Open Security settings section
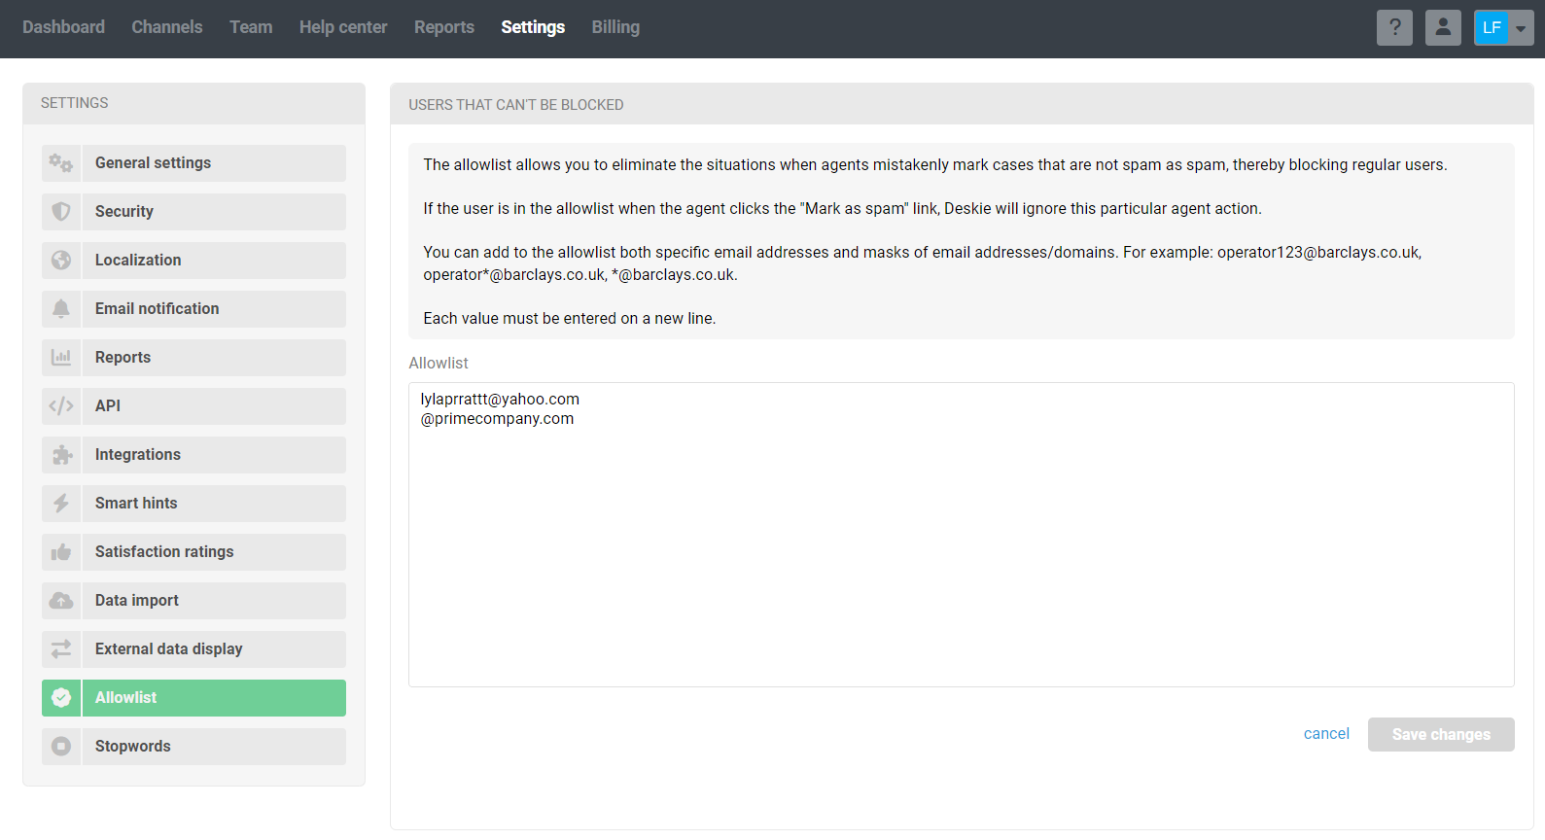Image resolution: width=1545 pixels, height=840 pixels. click(x=193, y=212)
